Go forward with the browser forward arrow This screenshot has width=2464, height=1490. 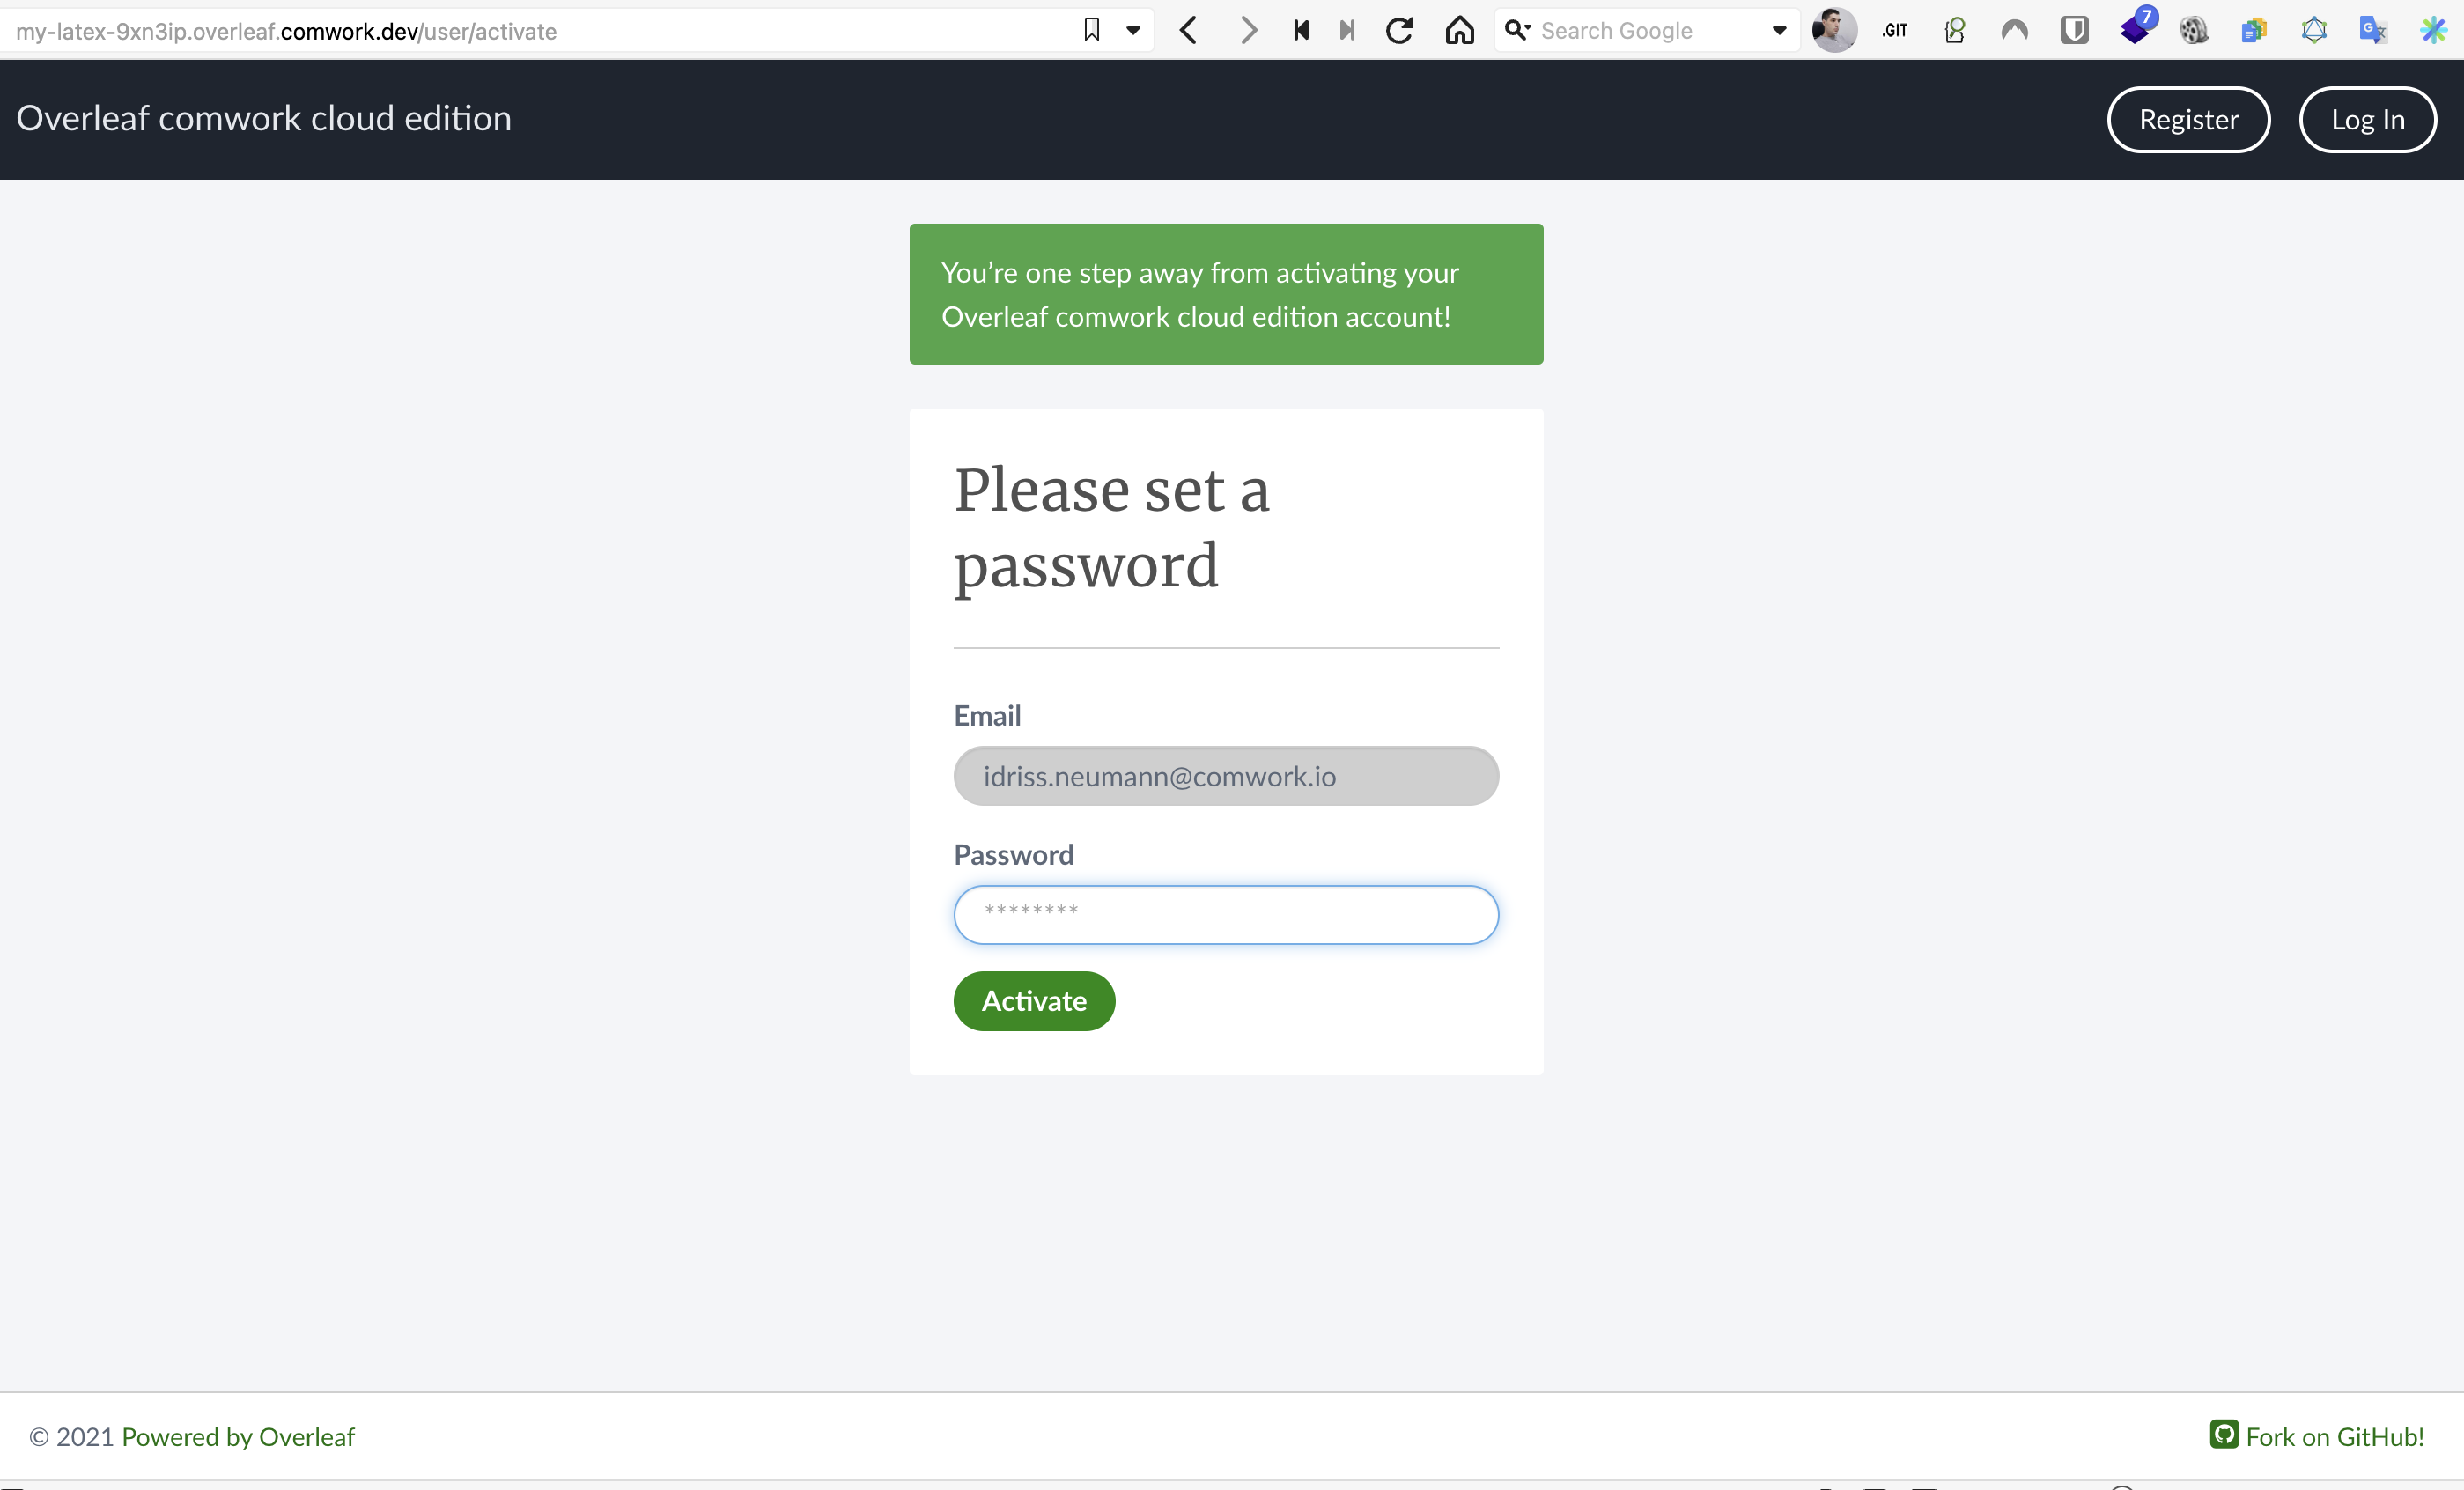pyautogui.click(x=1247, y=30)
